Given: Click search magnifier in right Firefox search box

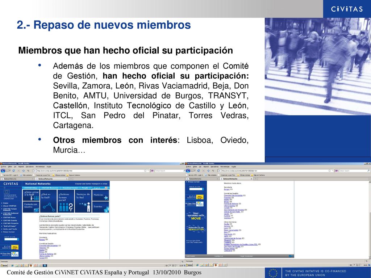Looking at the screenshot, I should (x=368, y=171).
